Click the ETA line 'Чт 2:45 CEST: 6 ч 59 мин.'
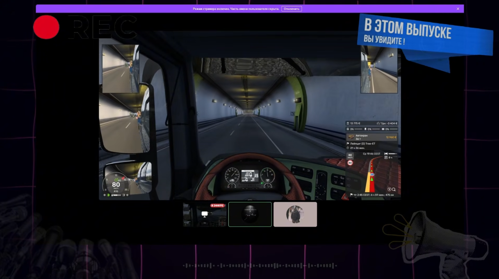This screenshot has height=279, width=499. click(x=371, y=195)
